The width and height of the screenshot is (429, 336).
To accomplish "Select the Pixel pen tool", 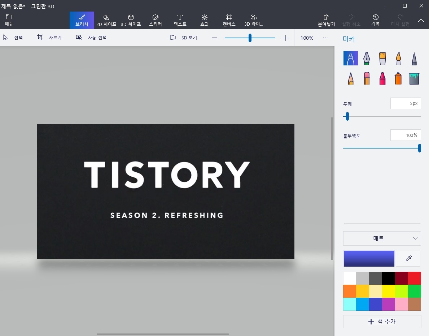I will pos(414,58).
